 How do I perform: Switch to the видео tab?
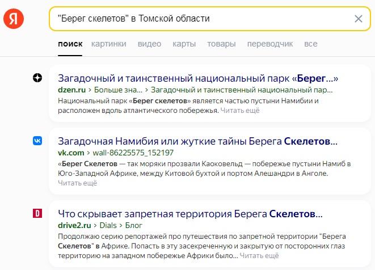149,44
